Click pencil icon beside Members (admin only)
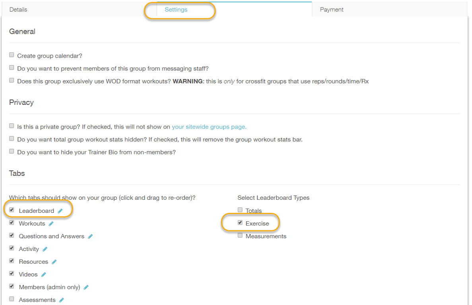472x305 pixels. pyautogui.click(x=86, y=287)
